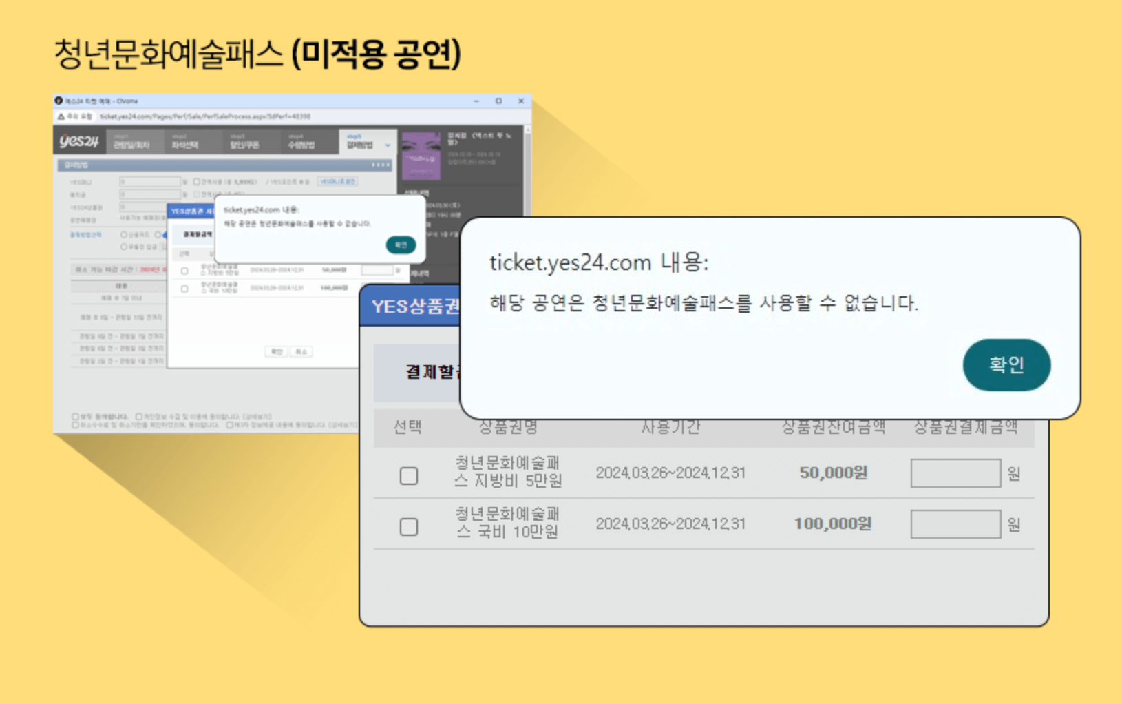The image size is (1122, 704).
Task: Click the performance poster thumbnail
Action: [x=421, y=156]
